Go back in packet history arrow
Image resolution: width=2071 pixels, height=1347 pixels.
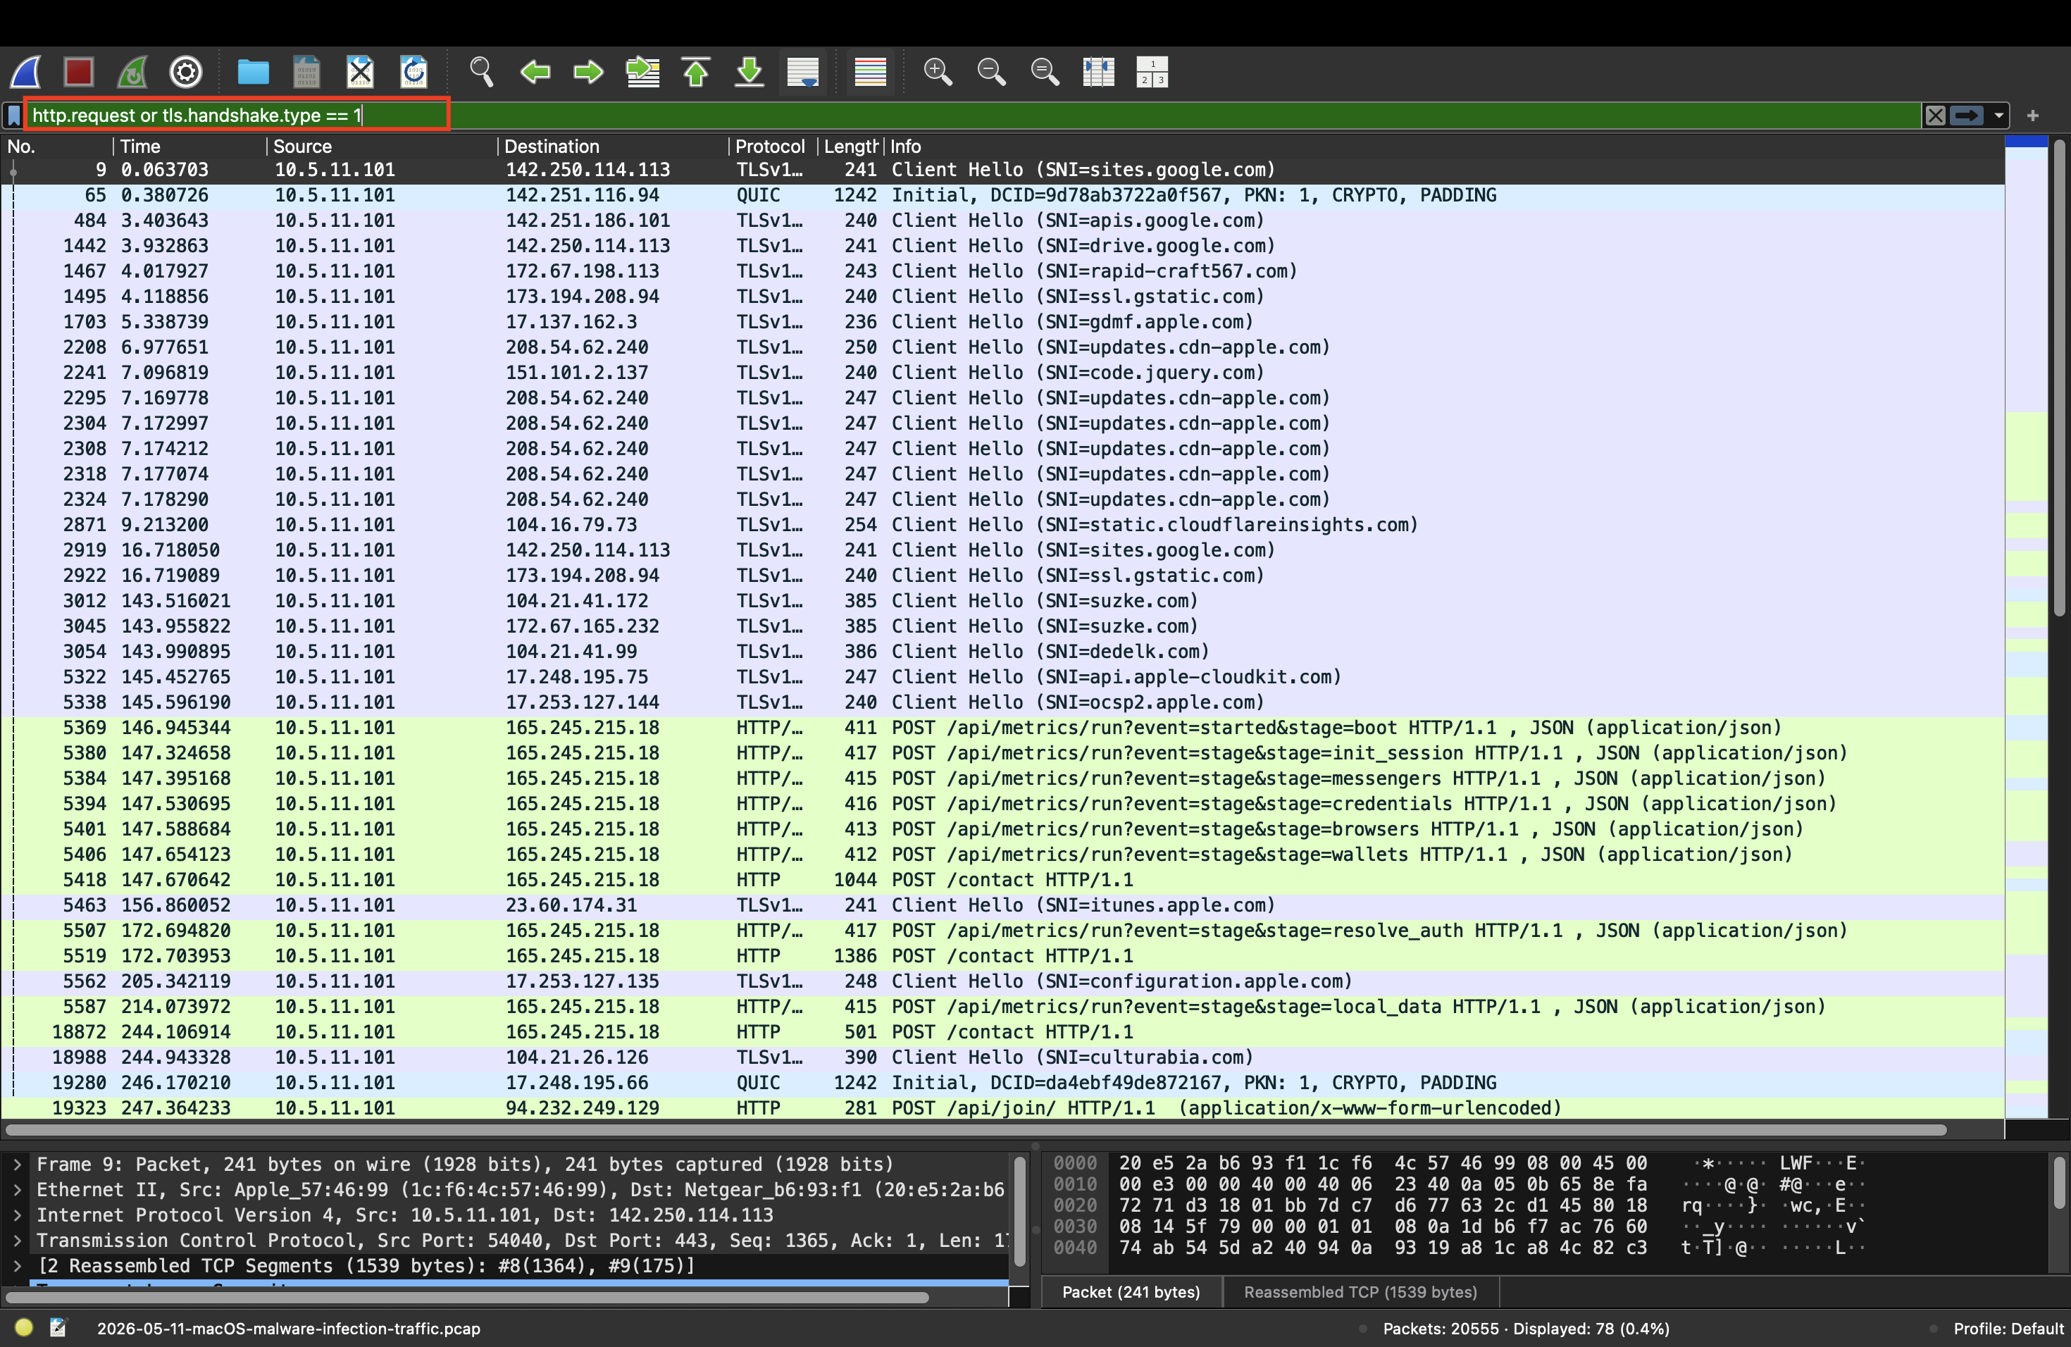click(x=535, y=71)
